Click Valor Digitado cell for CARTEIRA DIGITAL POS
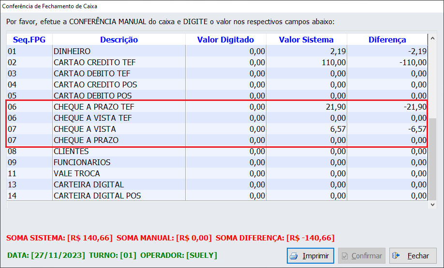This screenshot has width=444, height=268. tap(225, 196)
